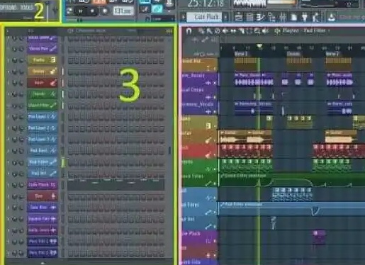Select the playlist Slip tool
This screenshot has width=365, height=265.
pyautogui.click(x=234, y=31)
